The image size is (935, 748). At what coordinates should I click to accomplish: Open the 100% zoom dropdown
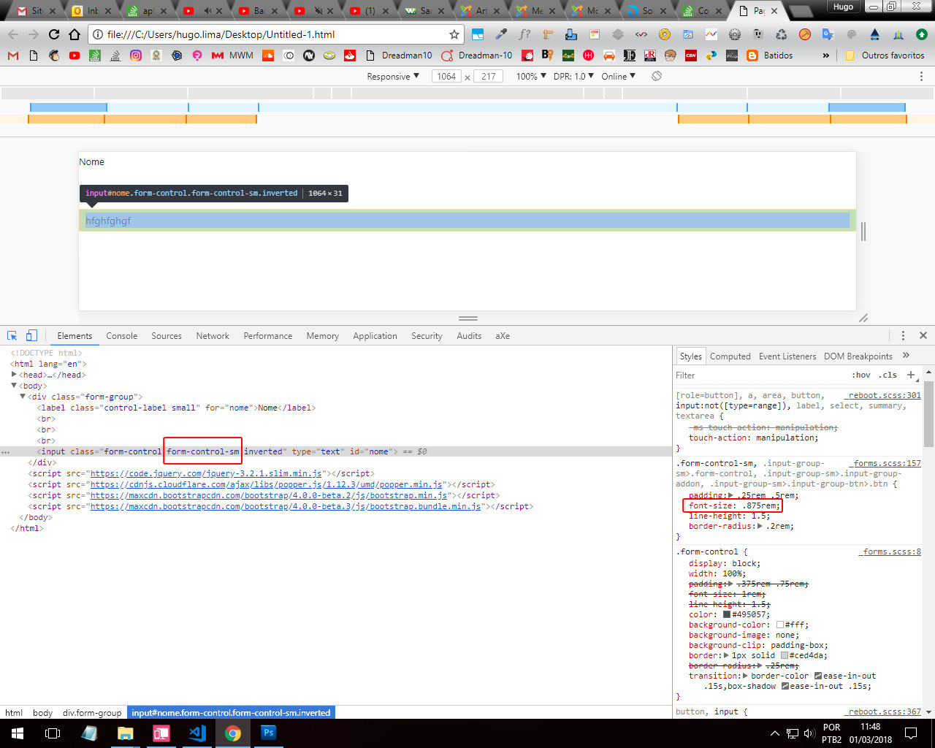(531, 76)
